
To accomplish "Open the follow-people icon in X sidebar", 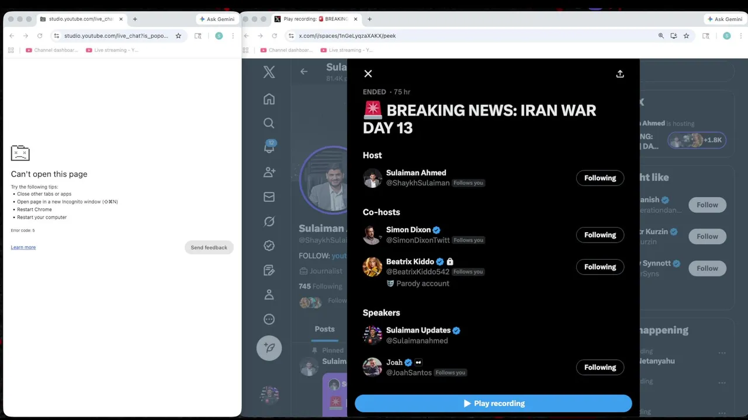I will (269, 172).
